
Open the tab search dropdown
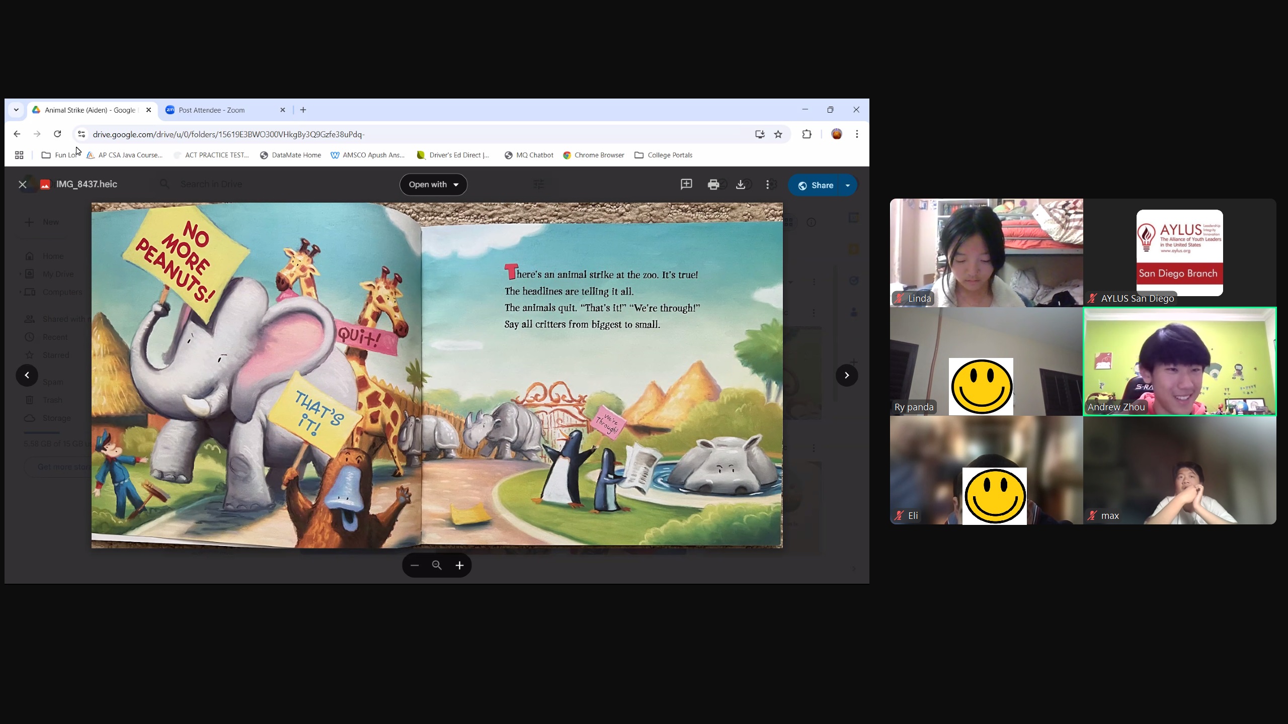pos(16,110)
